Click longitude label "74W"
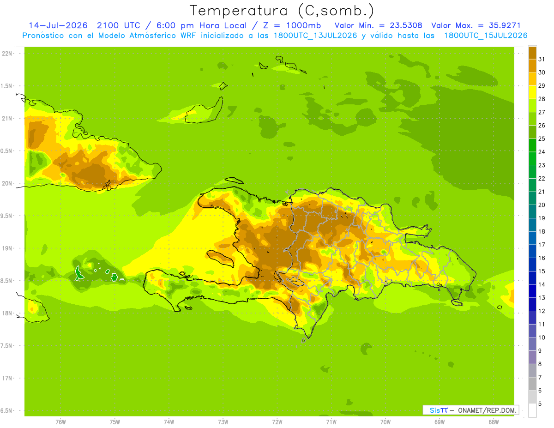The height and width of the screenshot is (428, 554). 169,422
